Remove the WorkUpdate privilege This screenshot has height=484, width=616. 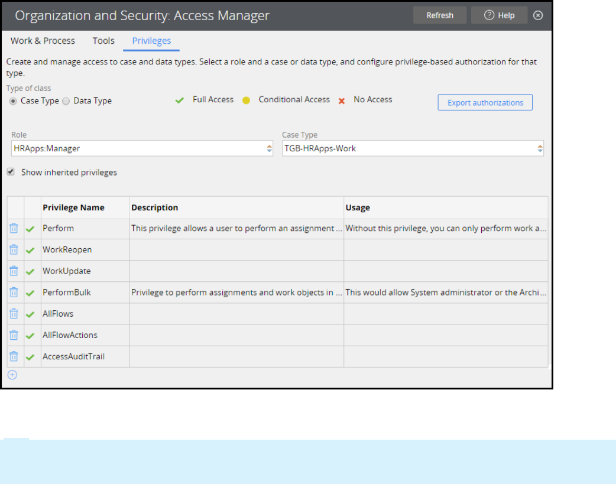pyautogui.click(x=14, y=271)
